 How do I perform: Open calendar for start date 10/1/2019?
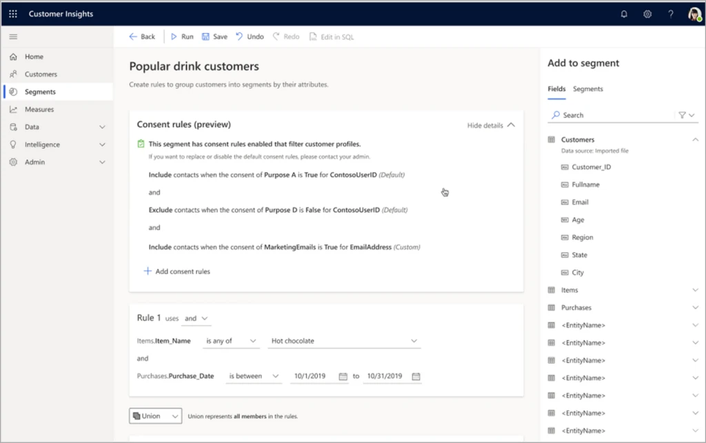(x=343, y=376)
